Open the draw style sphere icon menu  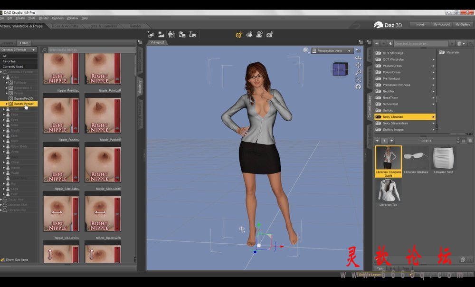point(306,50)
